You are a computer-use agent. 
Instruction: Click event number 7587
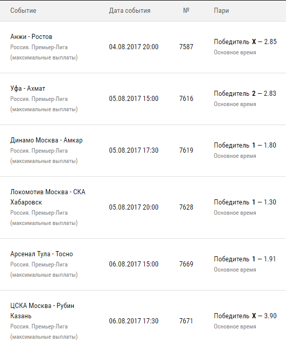[186, 47]
